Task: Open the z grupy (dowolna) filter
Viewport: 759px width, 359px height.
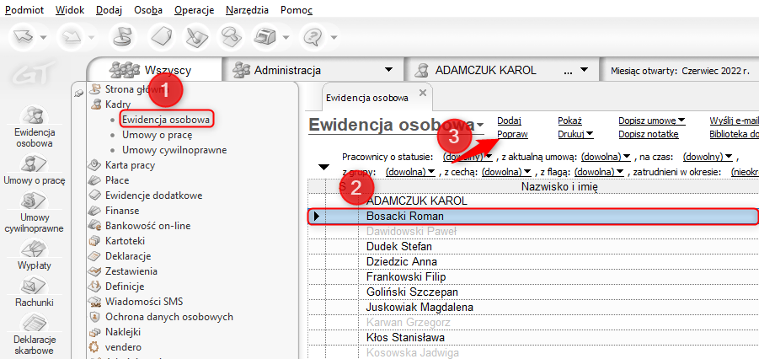Action: click(x=411, y=172)
